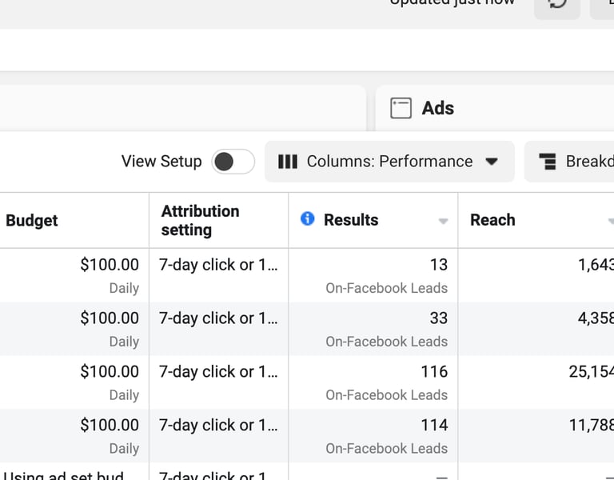Viewport: 614px width, 480px height.
Task: Click the columns icon beside Performance
Action: pyautogui.click(x=288, y=162)
